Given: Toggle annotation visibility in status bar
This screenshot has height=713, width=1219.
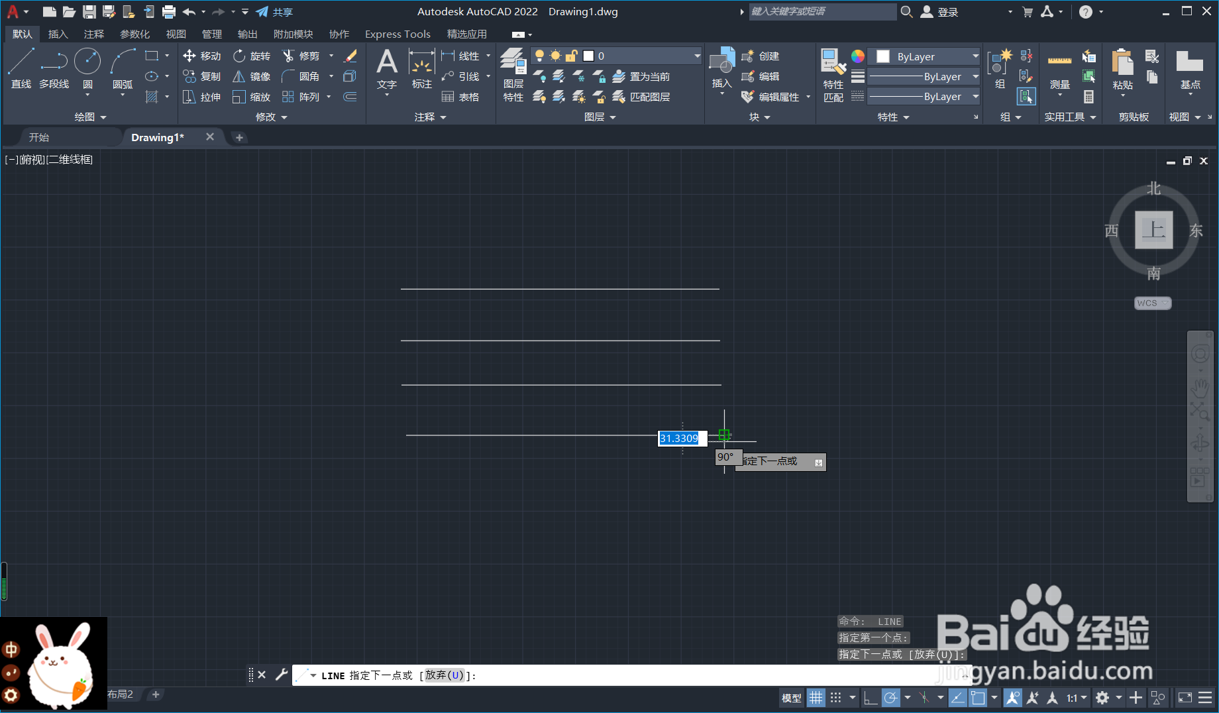Looking at the screenshot, I should (1012, 698).
